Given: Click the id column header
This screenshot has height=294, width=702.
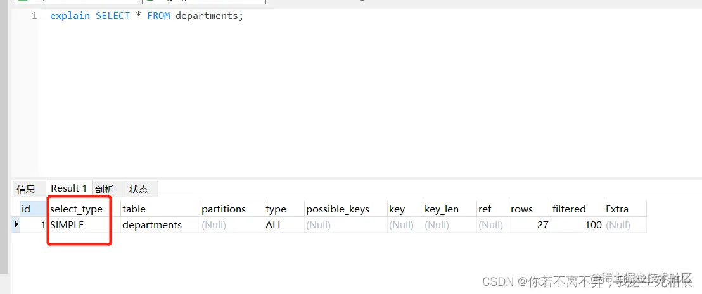Looking at the screenshot, I should coord(33,209).
